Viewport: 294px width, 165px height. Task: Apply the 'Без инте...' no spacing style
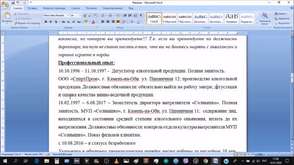(185, 18)
